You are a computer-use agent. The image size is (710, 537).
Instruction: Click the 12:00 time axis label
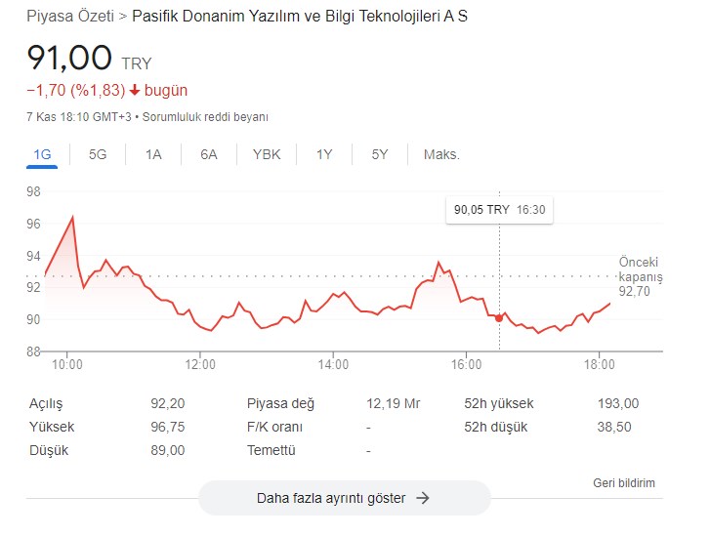[200, 364]
